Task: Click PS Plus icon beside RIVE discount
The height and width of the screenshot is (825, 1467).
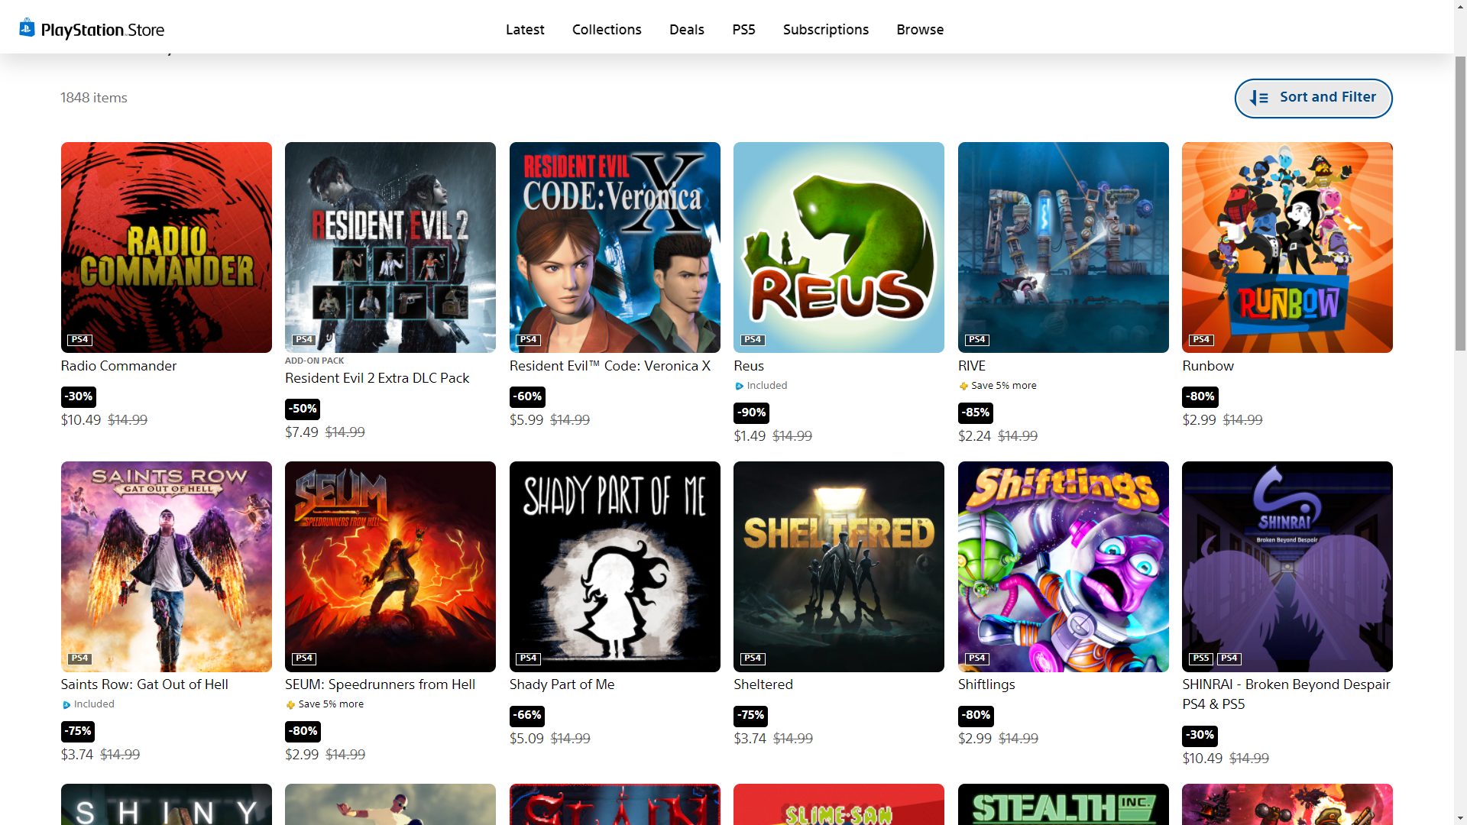Action: [x=963, y=386]
